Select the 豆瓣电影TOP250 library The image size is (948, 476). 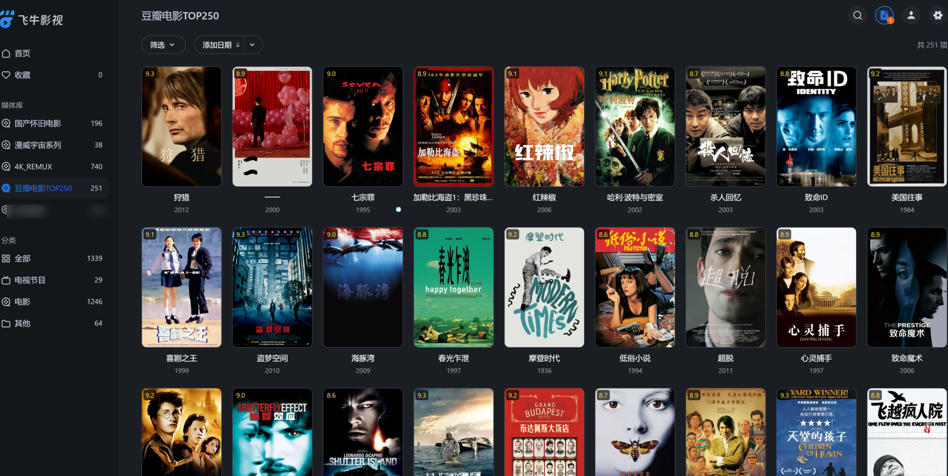(54, 188)
